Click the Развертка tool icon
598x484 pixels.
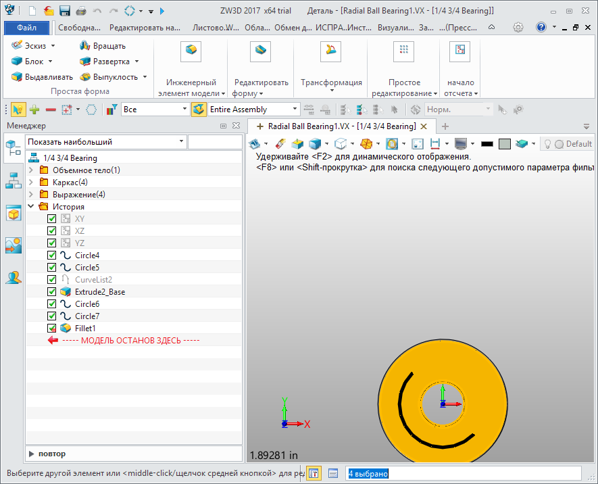click(x=85, y=62)
